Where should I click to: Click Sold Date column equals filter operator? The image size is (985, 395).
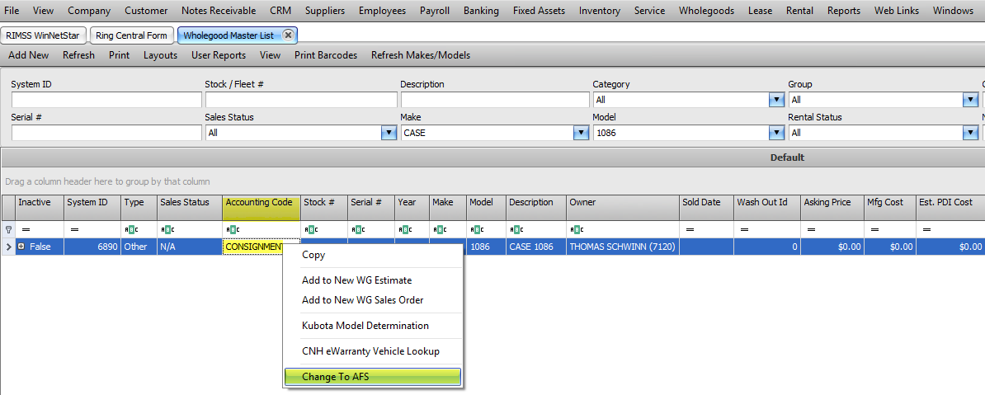[x=690, y=230]
